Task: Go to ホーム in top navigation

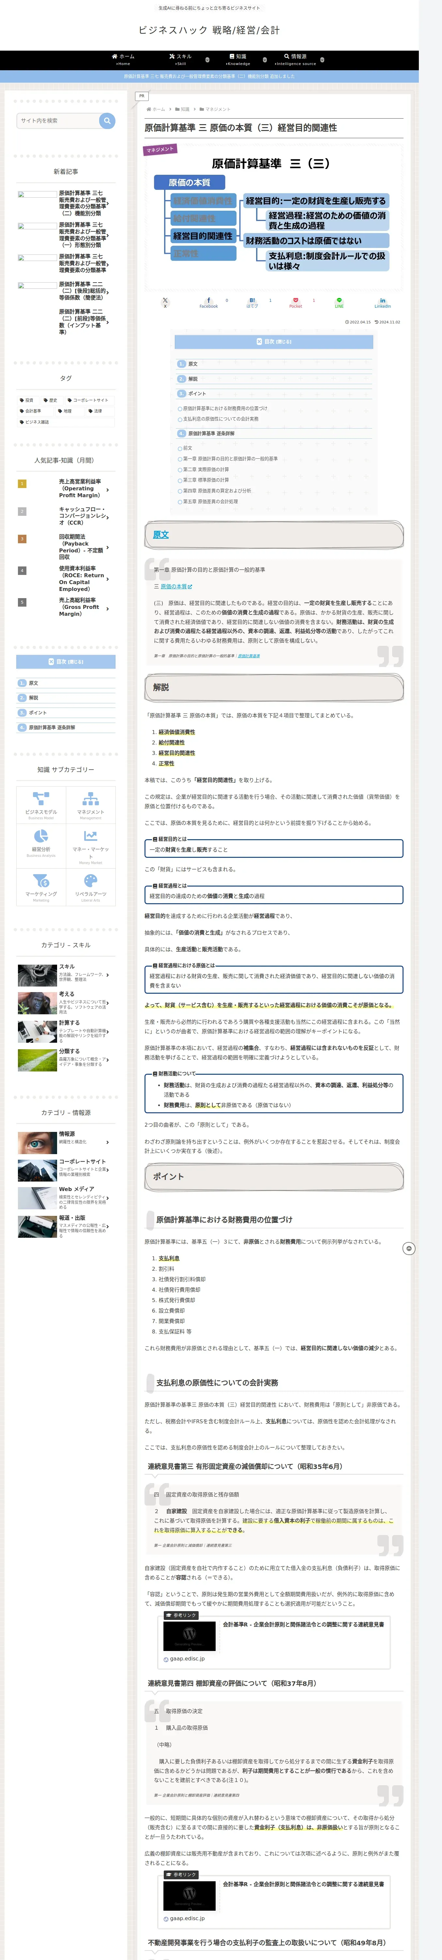Action: tap(123, 59)
